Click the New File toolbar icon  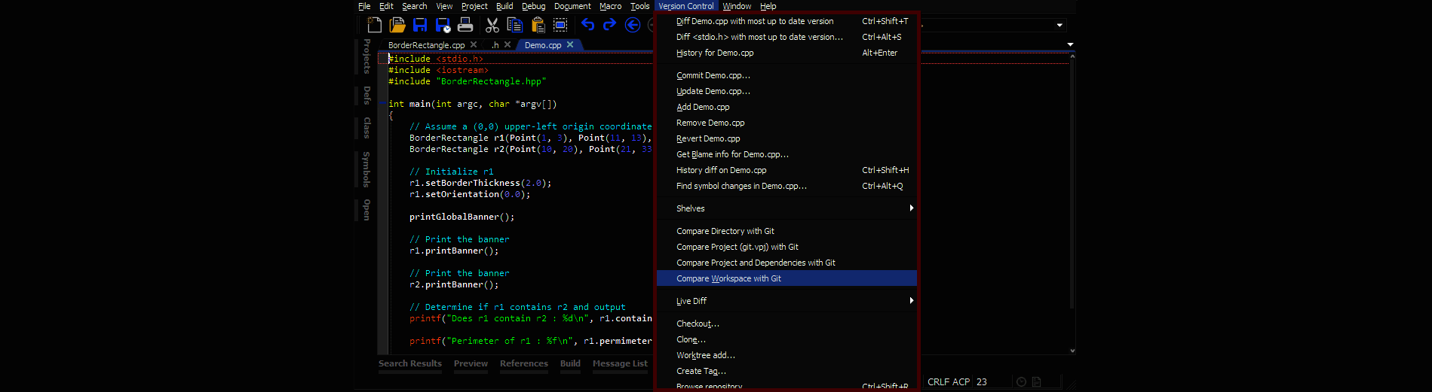click(x=374, y=25)
